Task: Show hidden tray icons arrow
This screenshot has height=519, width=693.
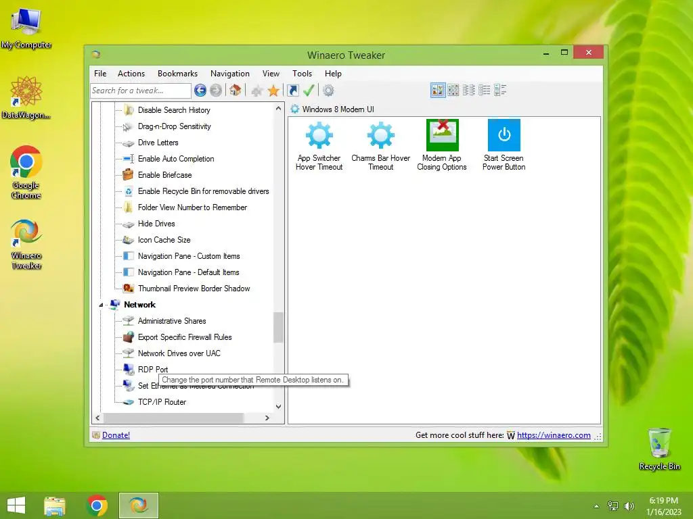Action: pyautogui.click(x=597, y=506)
